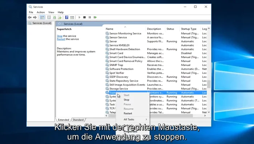Select the Sensor Service row

(x=156, y=37)
